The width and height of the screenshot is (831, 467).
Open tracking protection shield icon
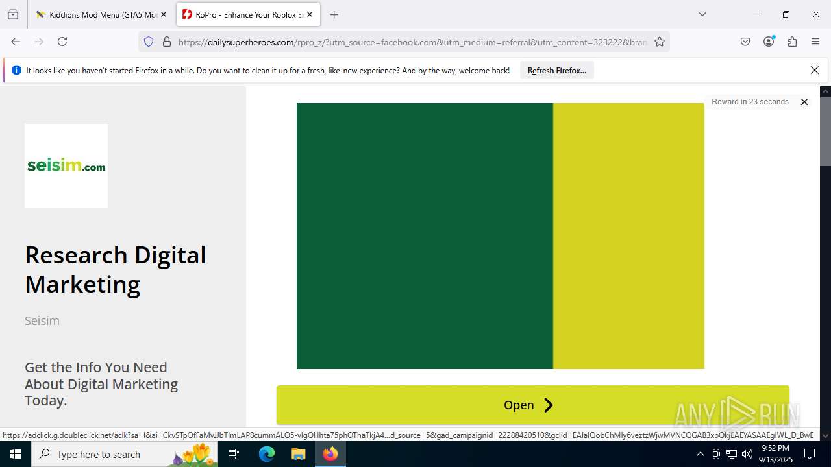coord(149,42)
